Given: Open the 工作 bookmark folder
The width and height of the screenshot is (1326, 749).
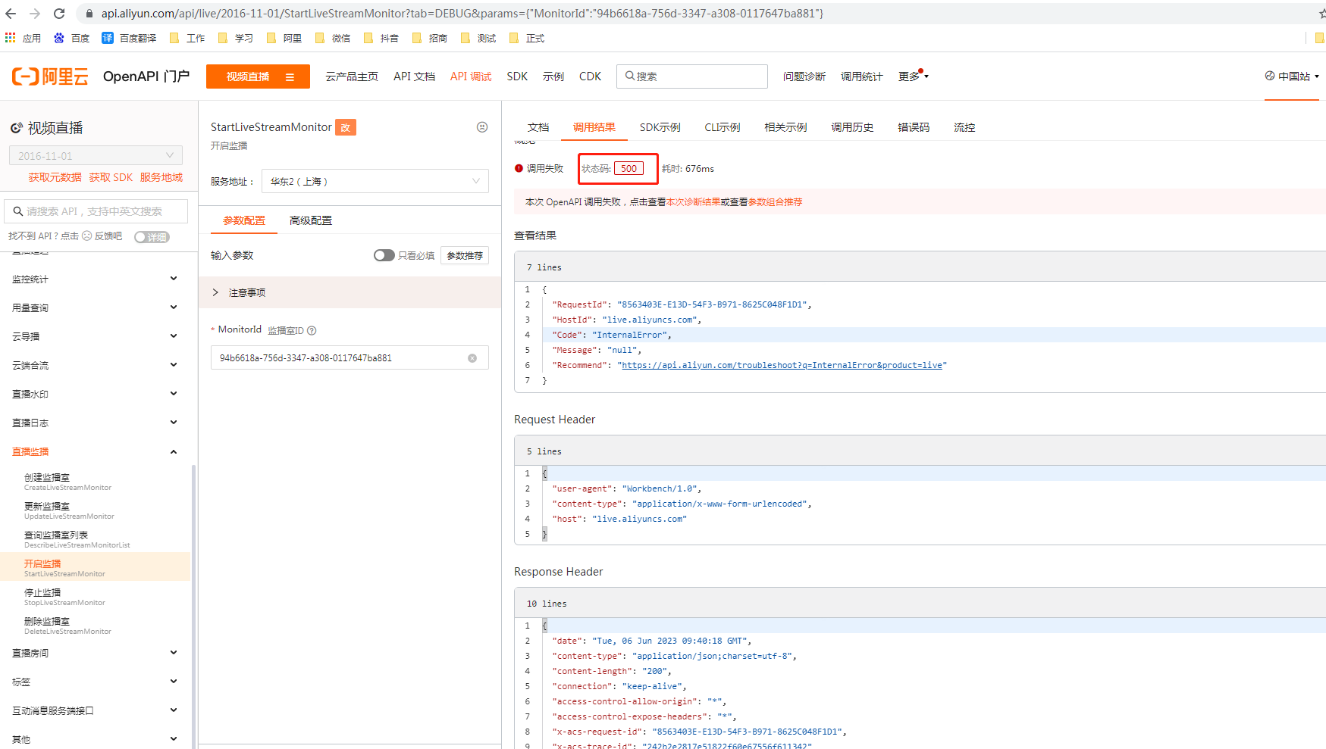Looking at the screenshot, I should 187,38.
